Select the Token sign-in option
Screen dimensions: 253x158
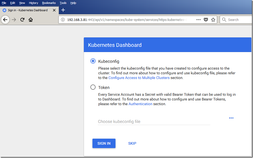click(93, 87)
